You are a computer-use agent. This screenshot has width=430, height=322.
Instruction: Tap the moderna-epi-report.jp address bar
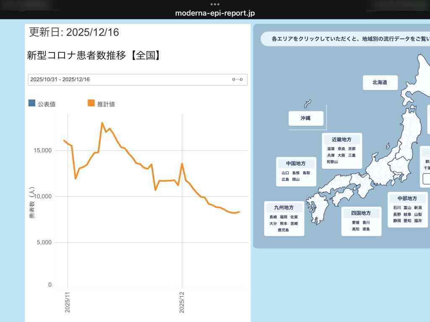215,13
